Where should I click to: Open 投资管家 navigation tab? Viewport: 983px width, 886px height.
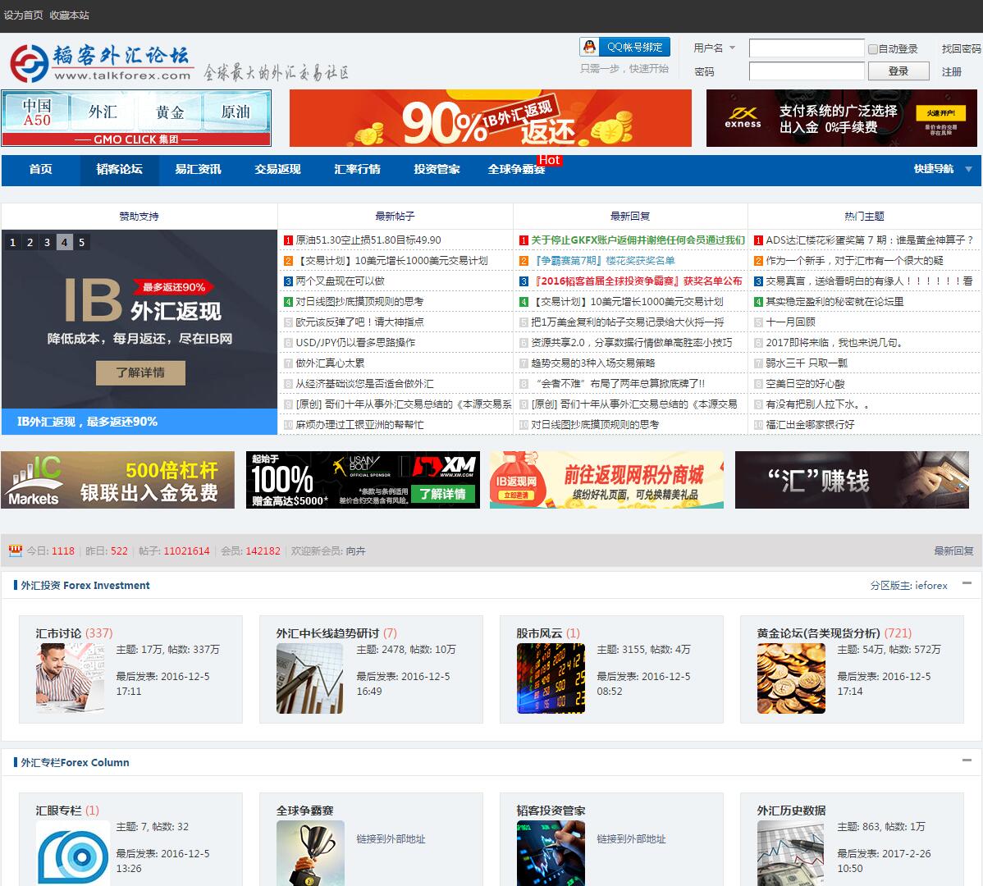pyautogui.click(x=437, y=169)
